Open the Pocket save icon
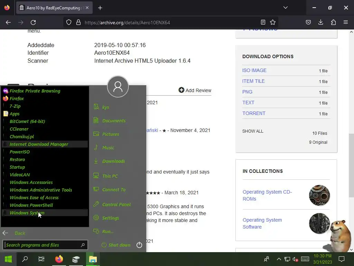 point(308,23)
